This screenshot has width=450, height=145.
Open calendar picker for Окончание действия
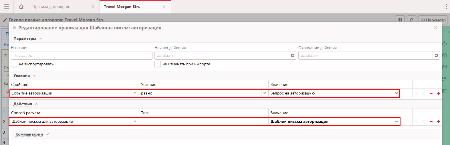coord(436,55)
